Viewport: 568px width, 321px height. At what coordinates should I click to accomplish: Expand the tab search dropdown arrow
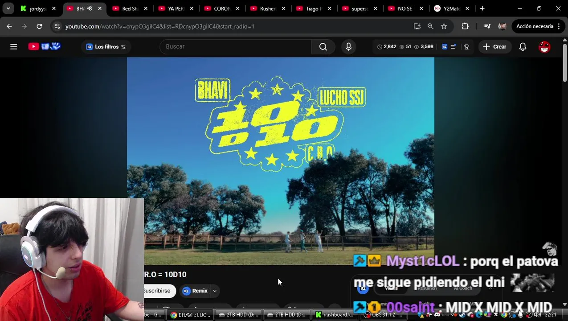(x=8, y=8)
